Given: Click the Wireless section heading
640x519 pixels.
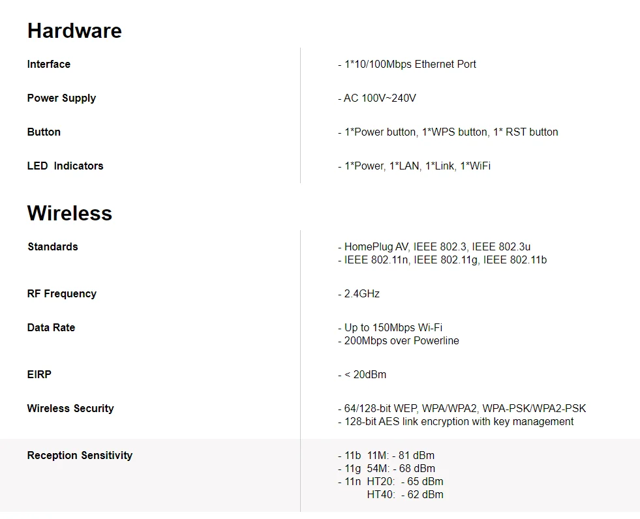Looking at the screenshot, I should (x=70, y=213).
